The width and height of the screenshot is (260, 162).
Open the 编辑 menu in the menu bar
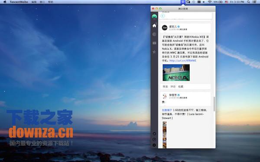[34, 2]
